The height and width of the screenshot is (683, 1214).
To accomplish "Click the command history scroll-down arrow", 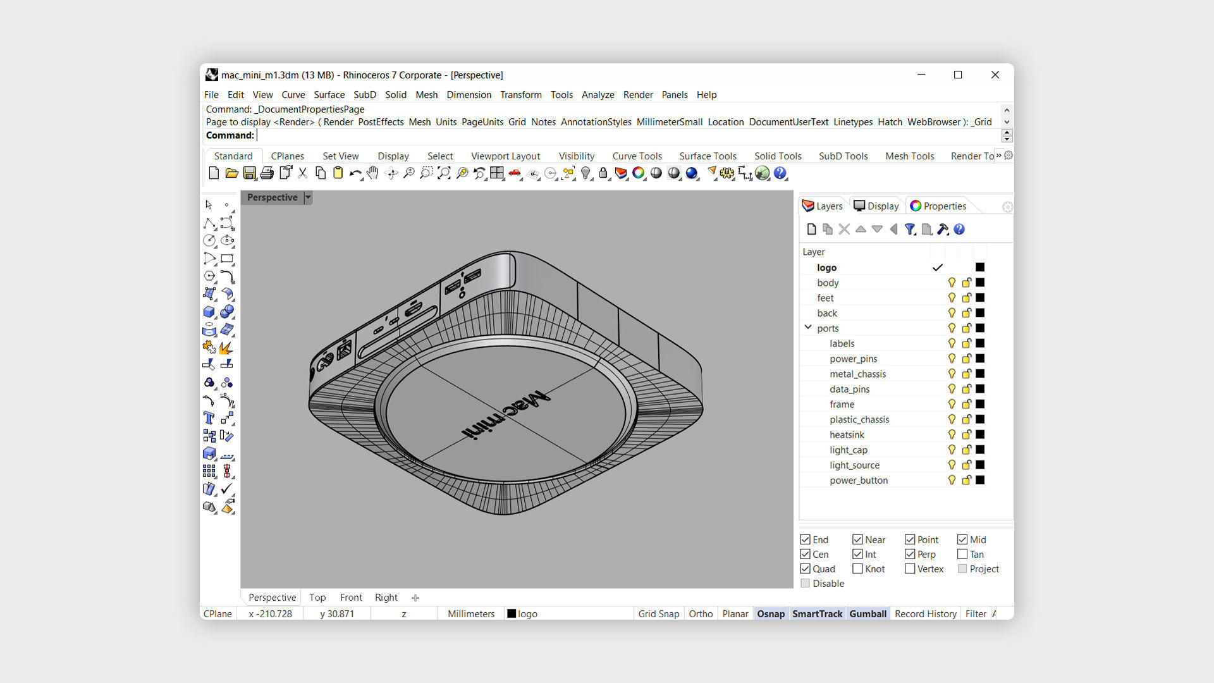I will pos(1007,122).
